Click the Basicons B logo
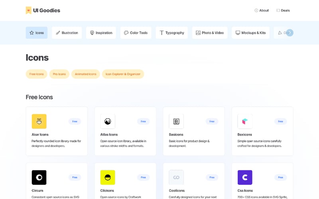 pyautogui.click(x=176, y=121)
